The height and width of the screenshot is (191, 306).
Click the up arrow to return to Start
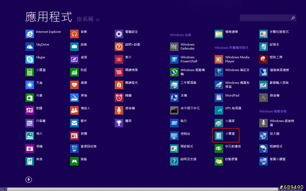point(29,180)
